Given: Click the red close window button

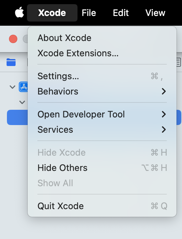Looking at the screenshot, I should [13, 39].
